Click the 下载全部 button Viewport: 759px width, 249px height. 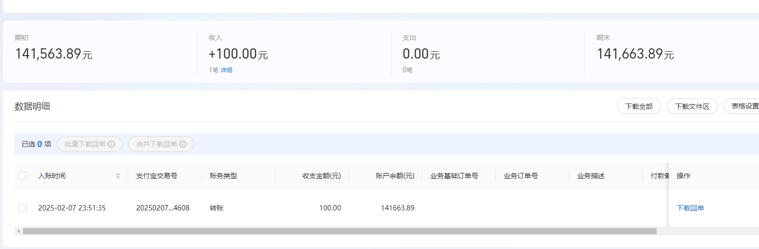(639, 106)
